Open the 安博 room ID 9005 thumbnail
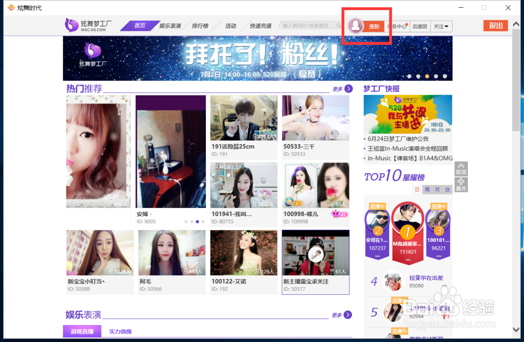The image size is (524, 342). click(x=171, y=152)
